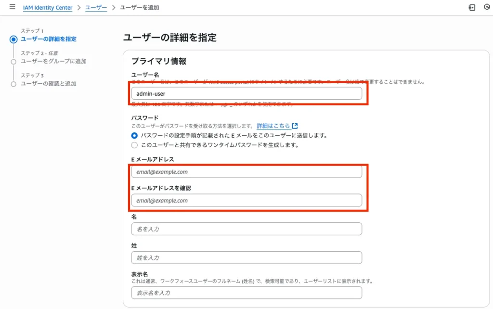
Task: Select the generate one-time password option
Action: click(135, 145)
